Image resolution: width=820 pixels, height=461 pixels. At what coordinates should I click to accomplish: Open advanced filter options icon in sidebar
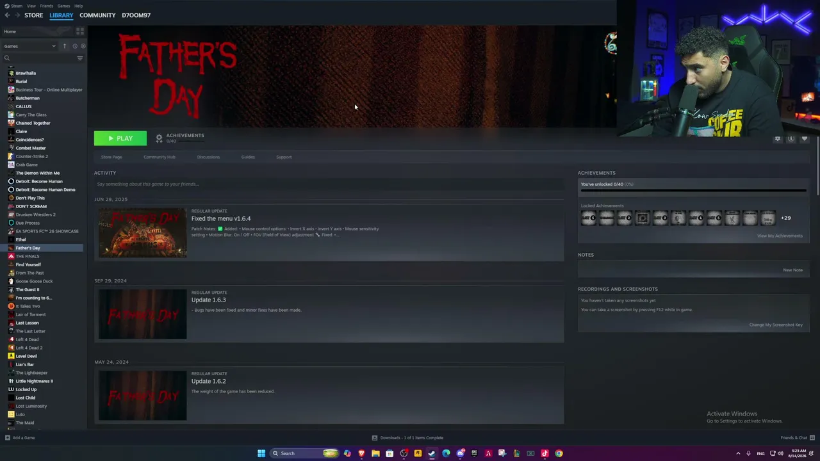(80, 58)
